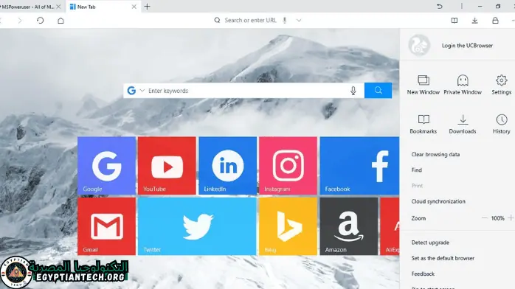The image size is (515, 289).
Task: Click the lock icon in the toolbar
Action: coord(495,21)
